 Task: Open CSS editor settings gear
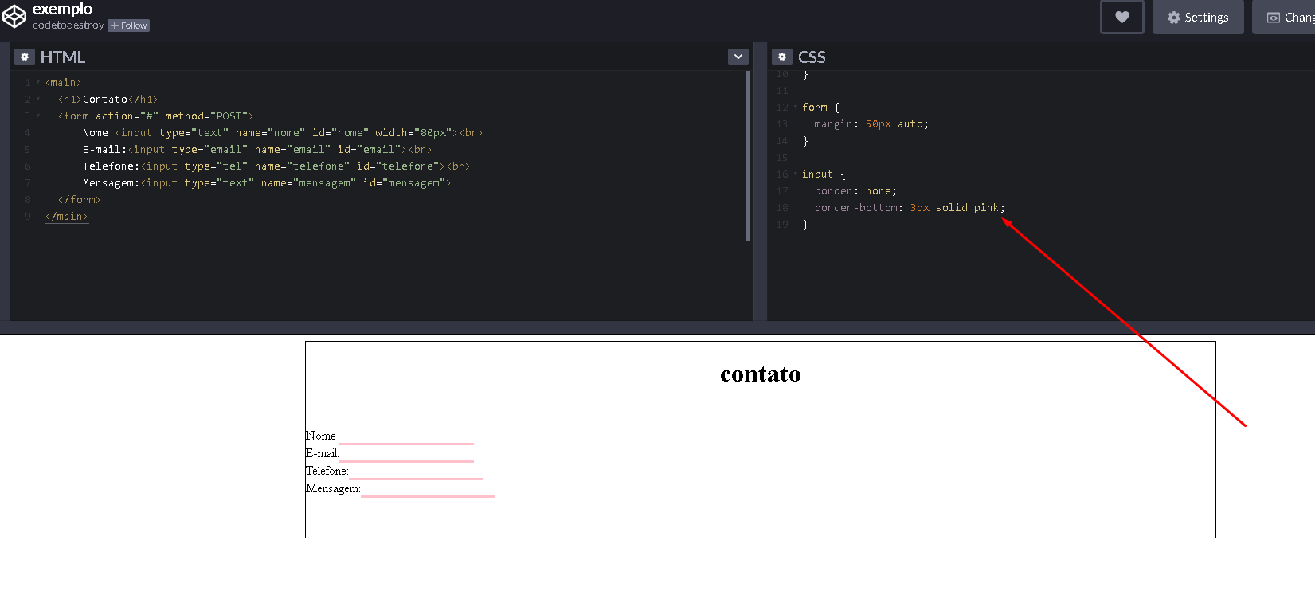[x=782, y=57]
